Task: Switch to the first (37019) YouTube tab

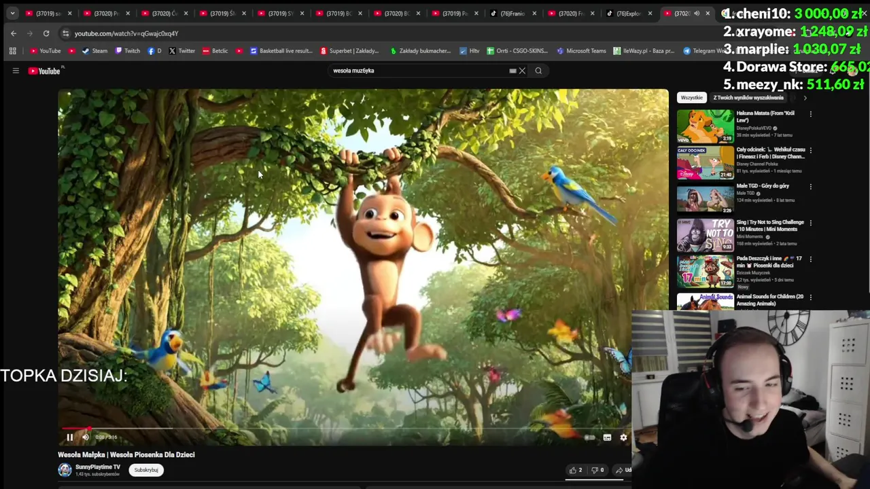Action: click(x=48, y=13)
